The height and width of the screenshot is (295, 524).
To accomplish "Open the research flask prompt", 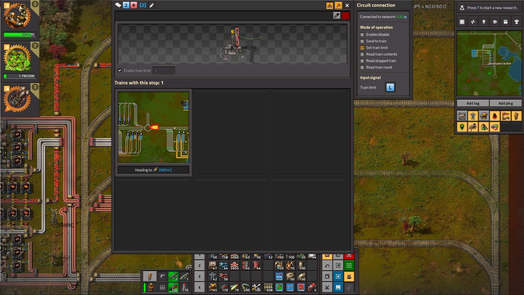I will tap(489, 8).
